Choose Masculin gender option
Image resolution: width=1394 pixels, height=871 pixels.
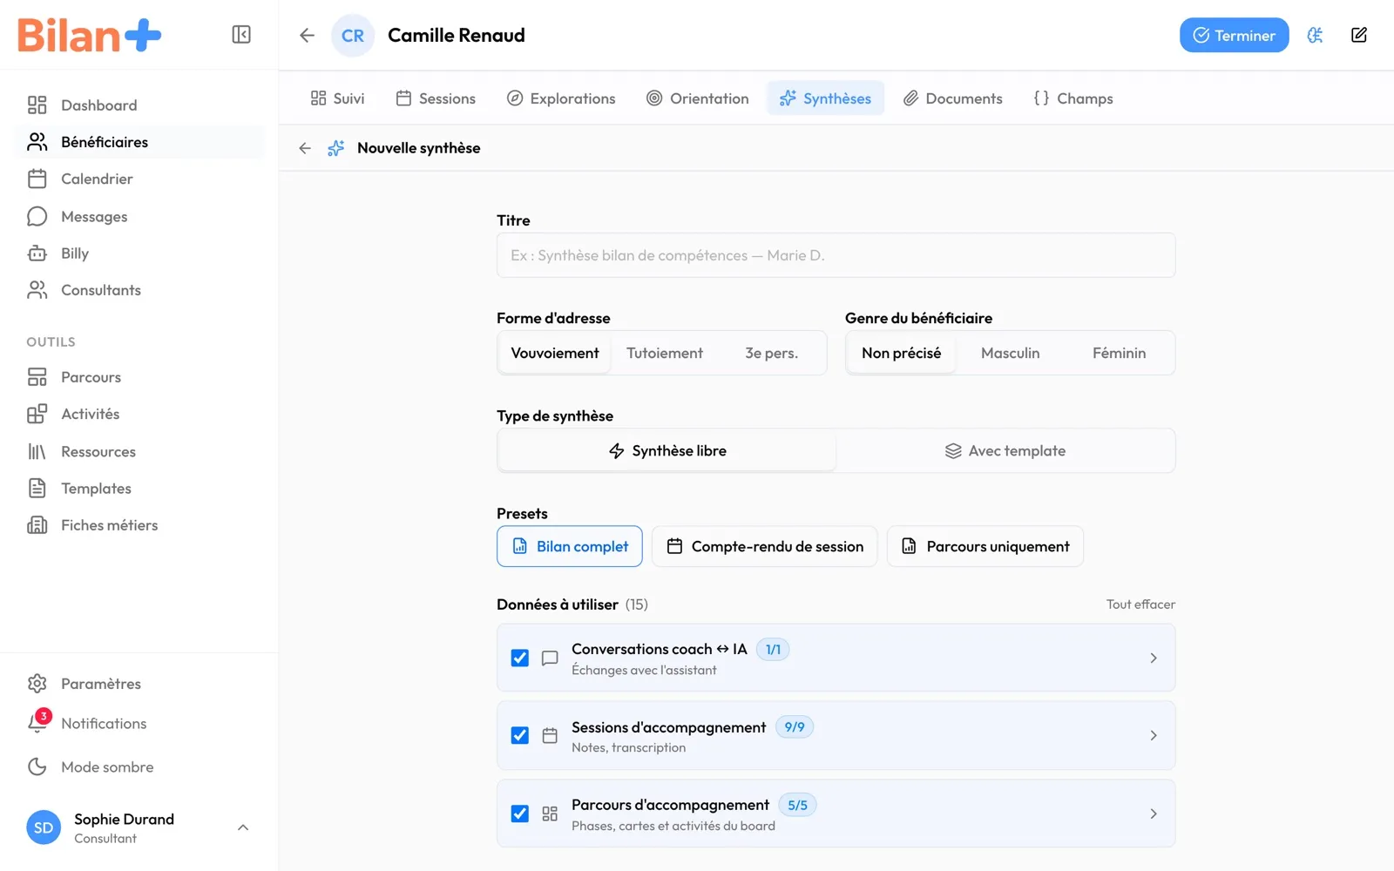coord(1011,353)
